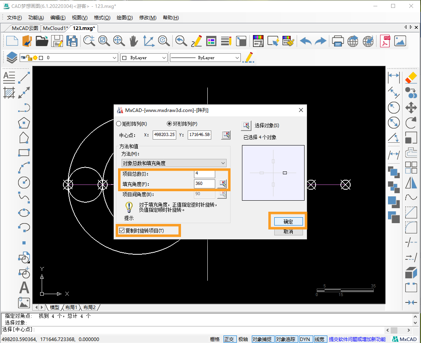
Task: Toggle rotate items when copying checkbox
Action: click(122, 231)
